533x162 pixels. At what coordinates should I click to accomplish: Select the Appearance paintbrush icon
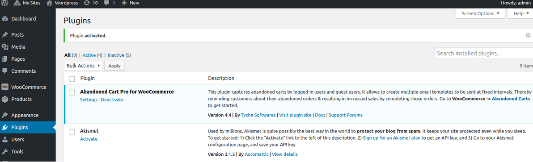tap(5, 115)
